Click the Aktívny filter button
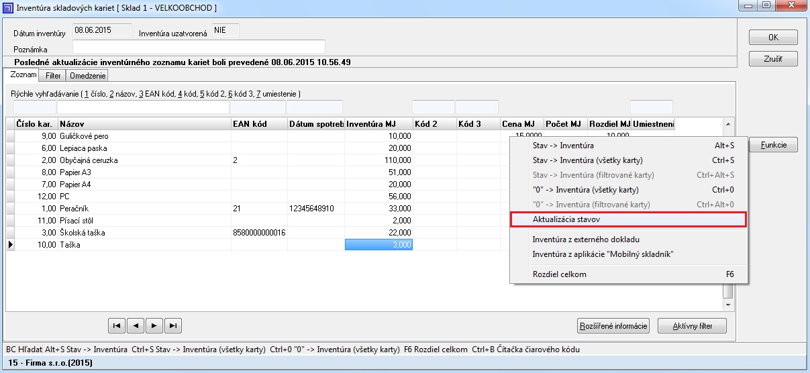Viewport: 810px width, 373px height. coord(692,326)
